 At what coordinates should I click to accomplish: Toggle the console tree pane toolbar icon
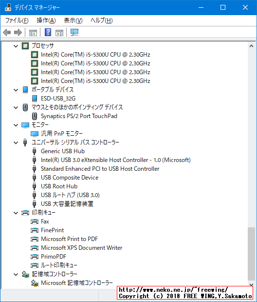coord(33,33)
